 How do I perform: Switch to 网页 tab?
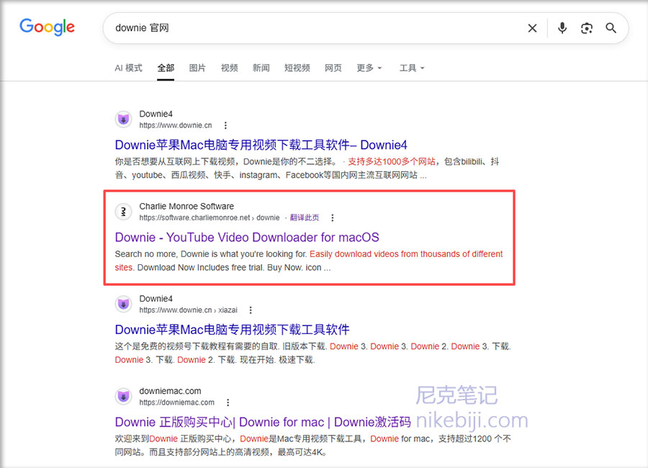[x=333, y=68]
